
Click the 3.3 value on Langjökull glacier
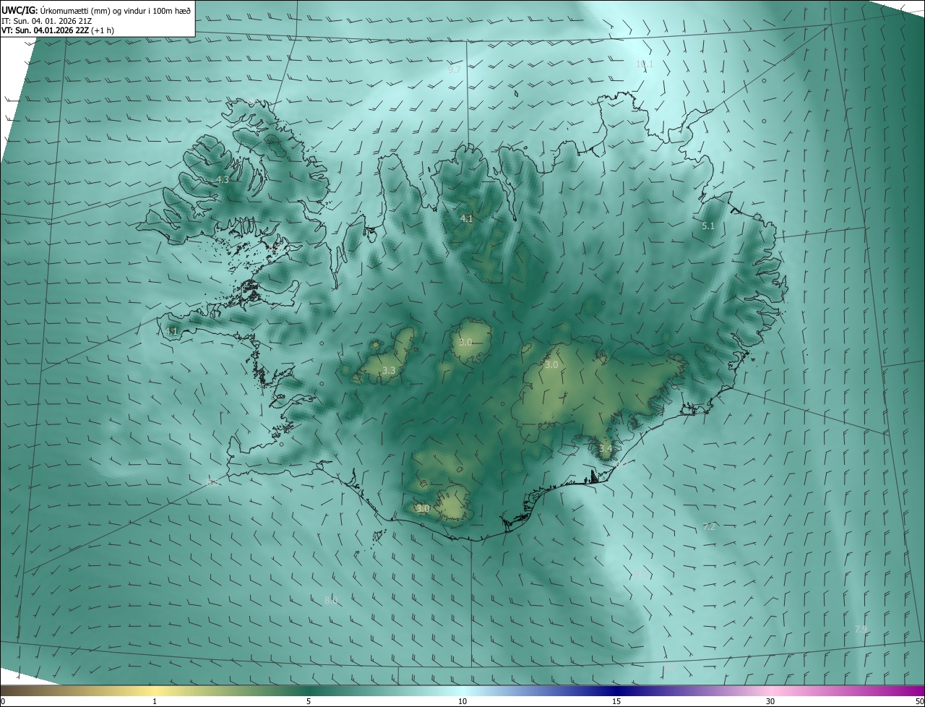(x=389, y=370)
